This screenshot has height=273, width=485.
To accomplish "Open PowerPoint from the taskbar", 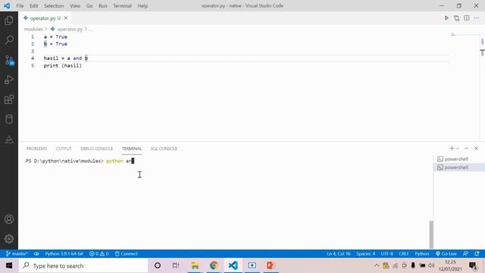I will [x=271, y=265].
